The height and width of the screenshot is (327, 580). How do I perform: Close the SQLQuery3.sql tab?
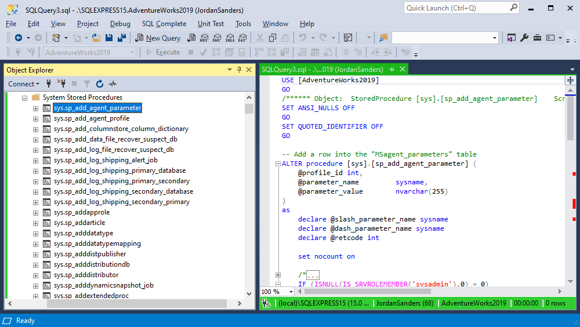pos(403,69)
